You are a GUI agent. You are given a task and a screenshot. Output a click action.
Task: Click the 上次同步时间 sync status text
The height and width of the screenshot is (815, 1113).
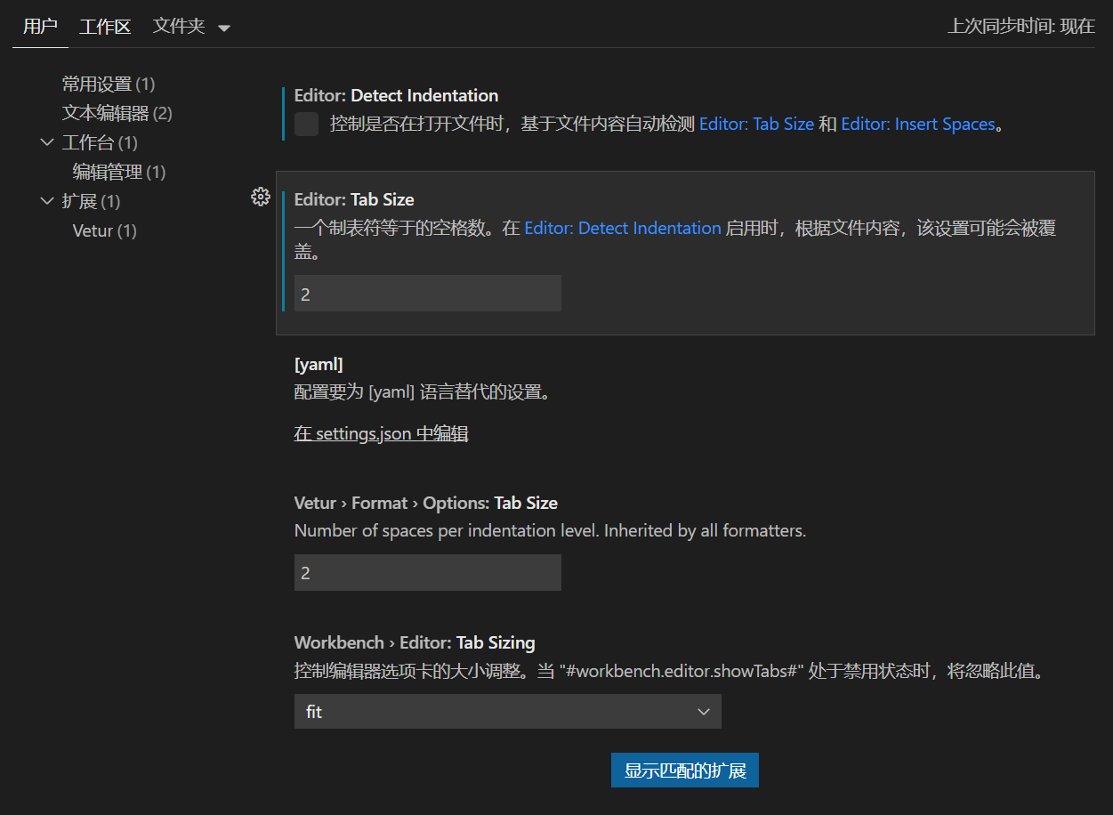1020,27
